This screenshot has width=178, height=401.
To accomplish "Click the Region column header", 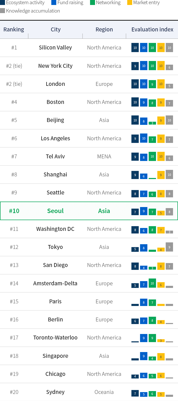I will [104, 29].
